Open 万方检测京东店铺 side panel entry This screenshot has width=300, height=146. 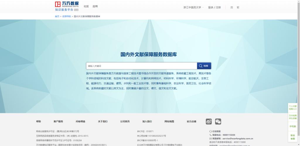293,117
